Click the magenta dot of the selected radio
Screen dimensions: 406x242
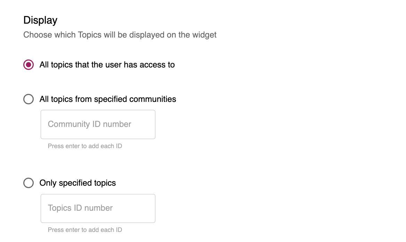click(x=29, y=65)
